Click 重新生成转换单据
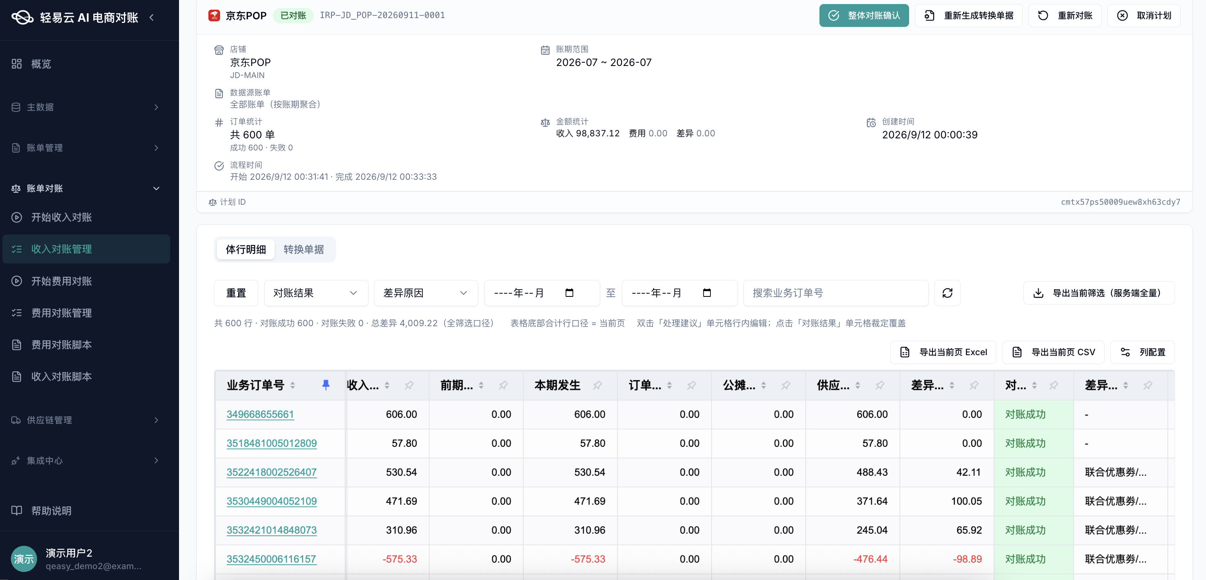Viewport: 1206px width, 580px height. [968, 15]
